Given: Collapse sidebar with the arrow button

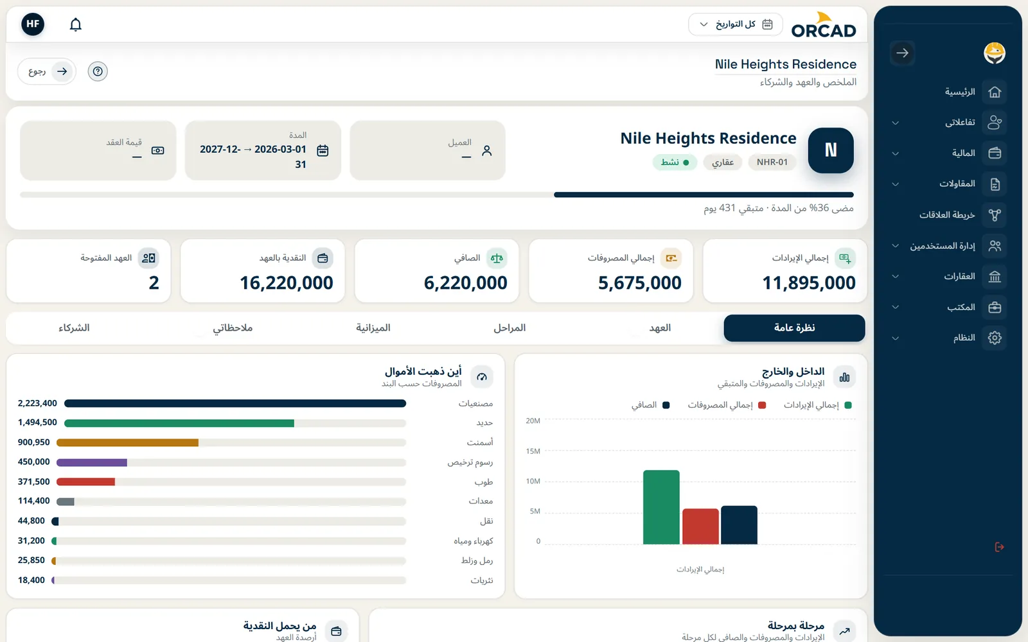Looking at the screenshot, I should point(903,53).
